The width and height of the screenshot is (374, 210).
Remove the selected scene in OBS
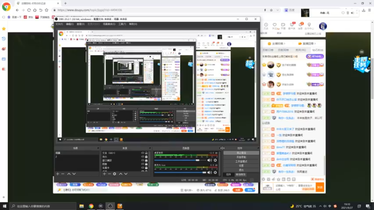(x=63, y=174)
